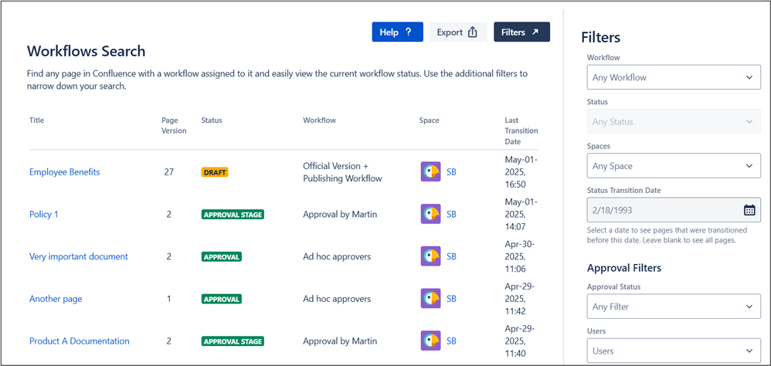Open the Policy 1 page link
Viewport: 771px width, 366px height.
44,214
